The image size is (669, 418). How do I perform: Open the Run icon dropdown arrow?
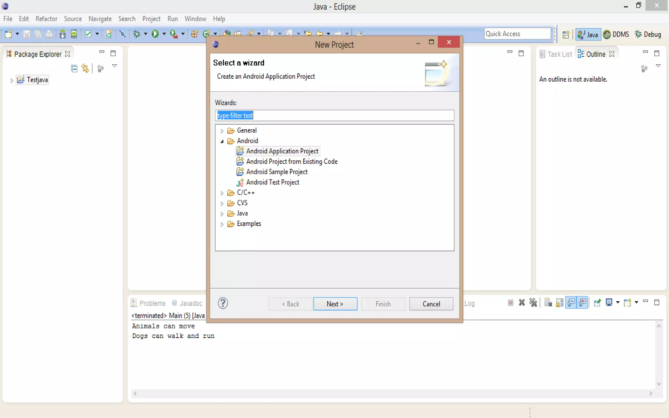164,34
